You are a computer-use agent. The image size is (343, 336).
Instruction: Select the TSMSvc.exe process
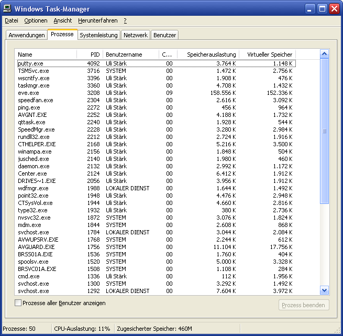click(156, 71)
